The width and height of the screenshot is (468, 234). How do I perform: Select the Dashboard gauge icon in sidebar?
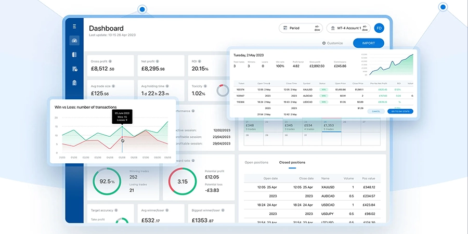coord(74,41)
